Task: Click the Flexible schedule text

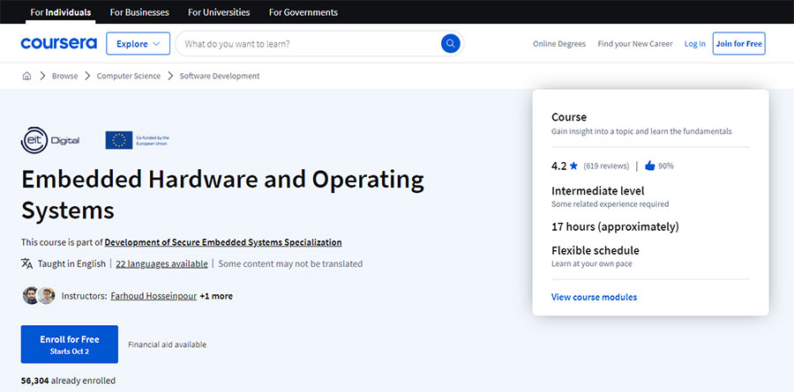Action: click(x=595, y=250)
